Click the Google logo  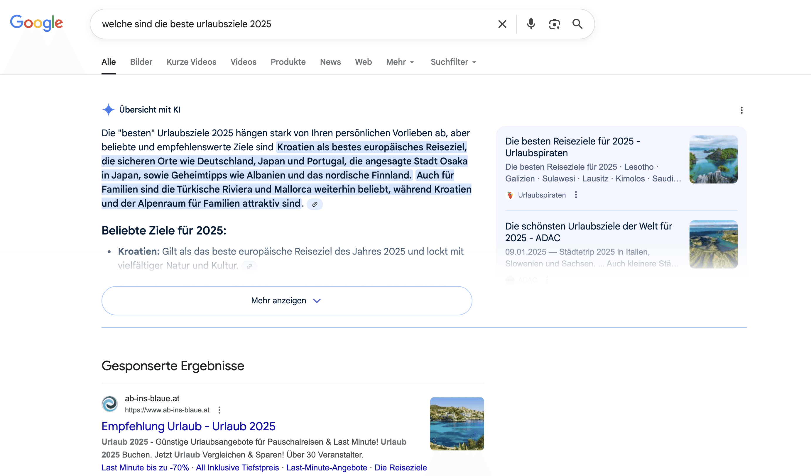(x=36, y=23)
